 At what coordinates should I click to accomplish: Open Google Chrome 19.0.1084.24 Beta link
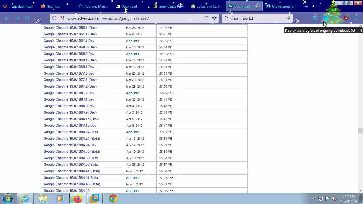71,132
